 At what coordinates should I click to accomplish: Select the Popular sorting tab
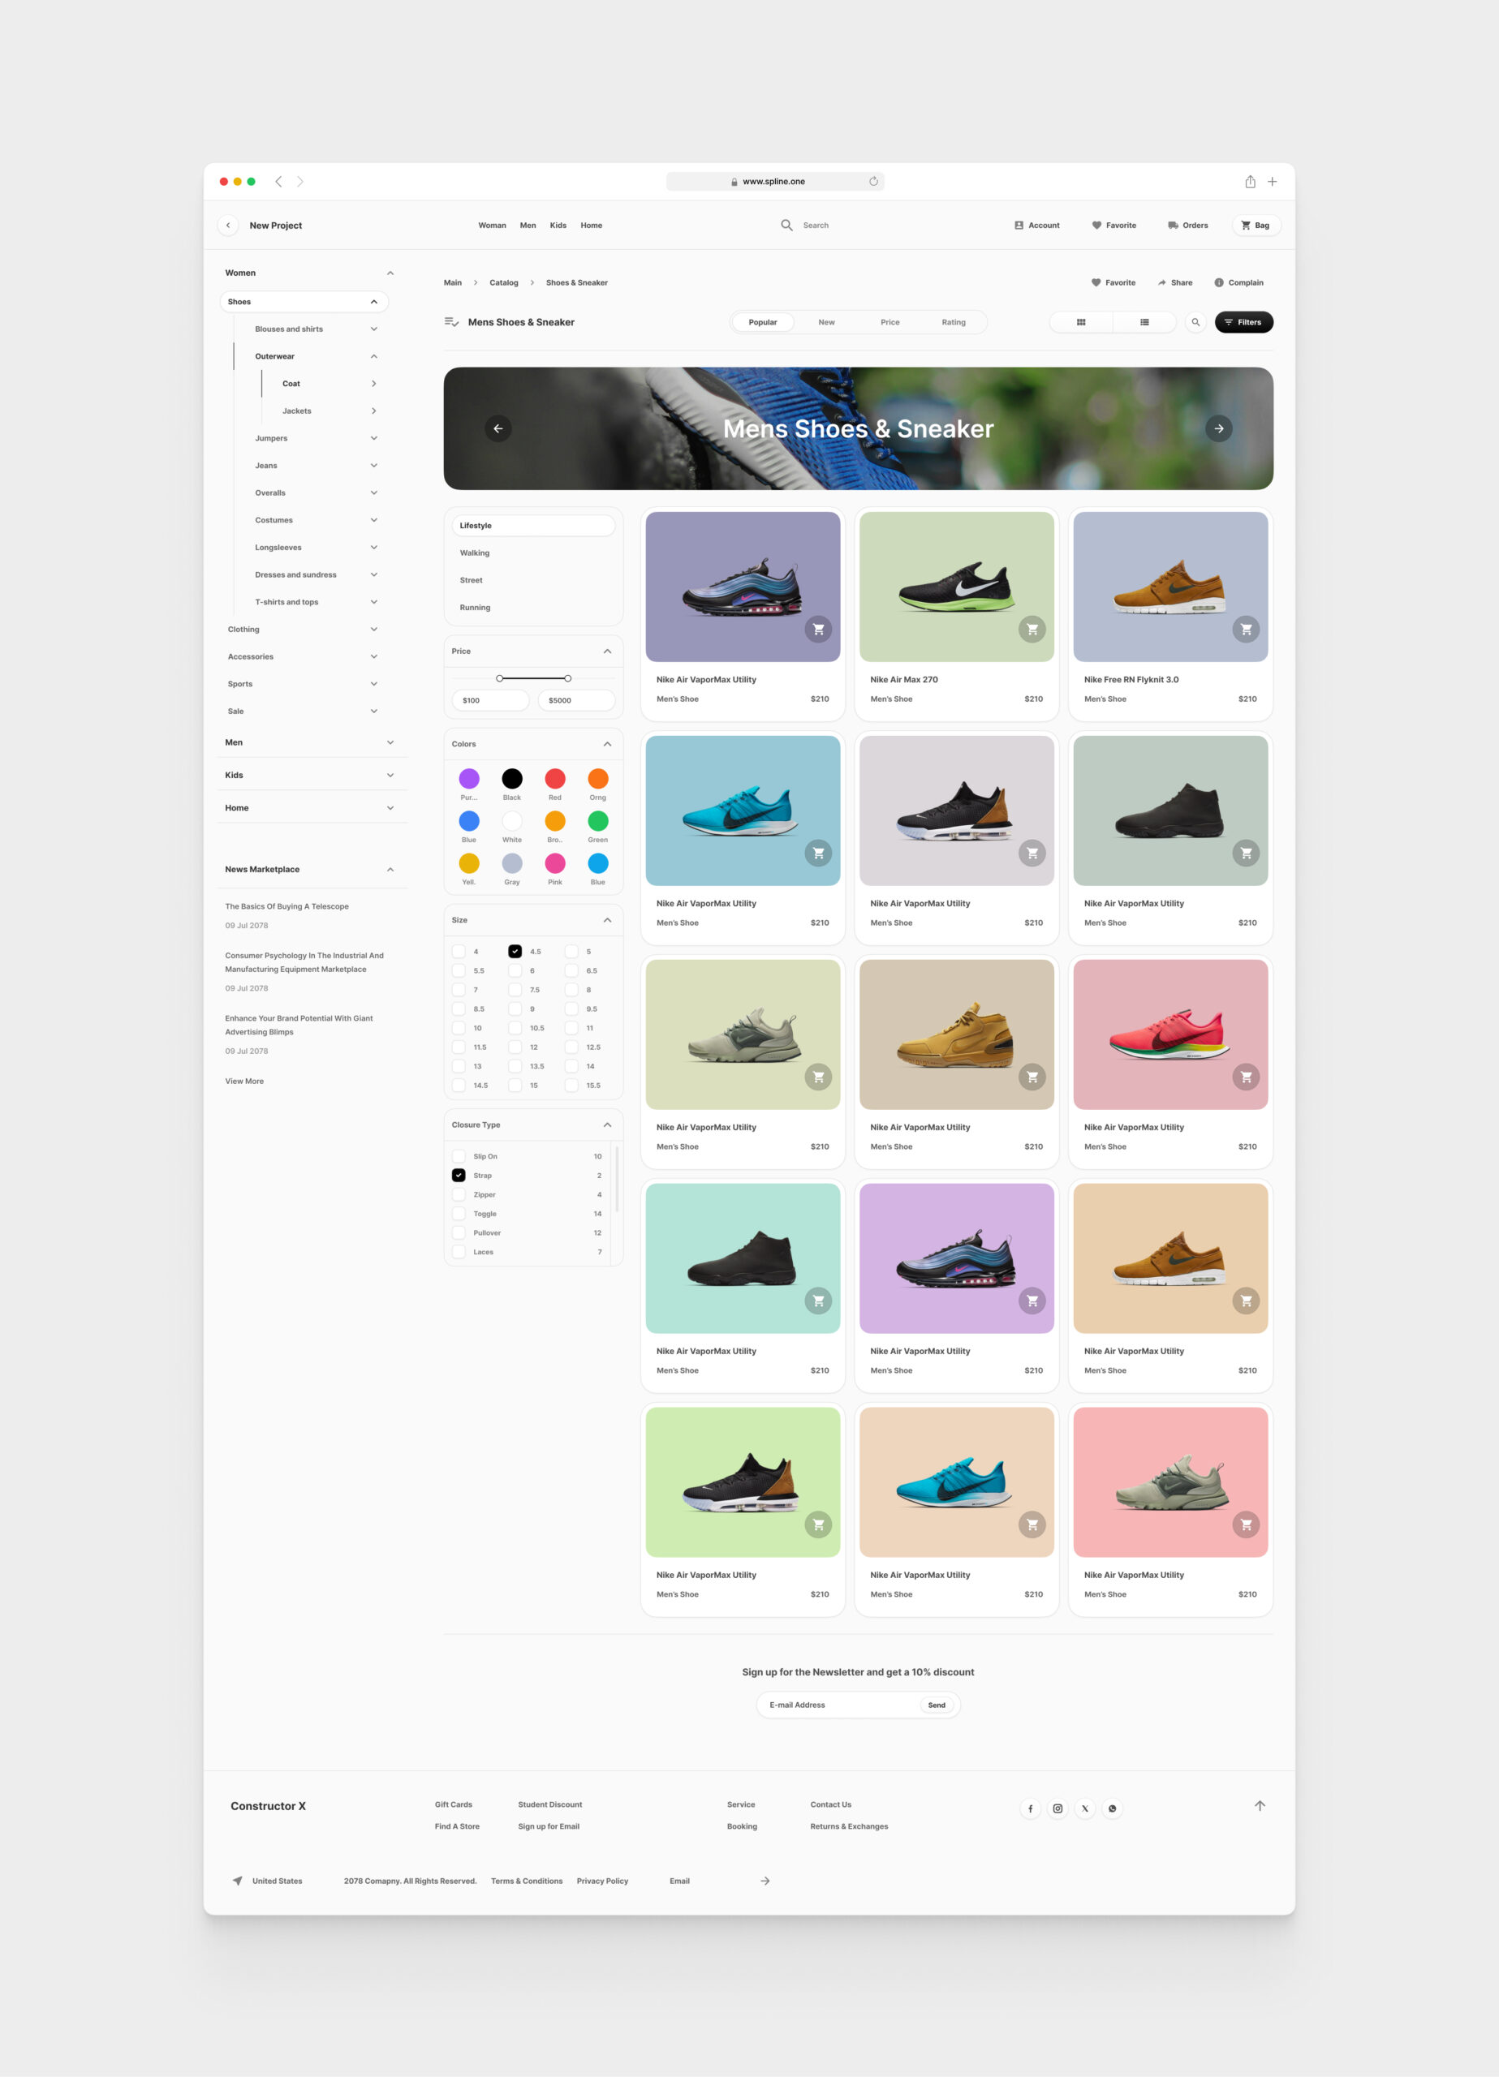click(x=763, y=322)
